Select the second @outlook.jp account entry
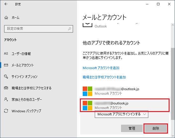175x138 pixels. (x=125, y=105)
